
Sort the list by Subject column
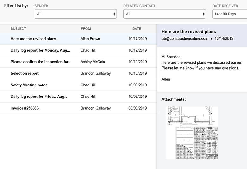pos(18,29)
